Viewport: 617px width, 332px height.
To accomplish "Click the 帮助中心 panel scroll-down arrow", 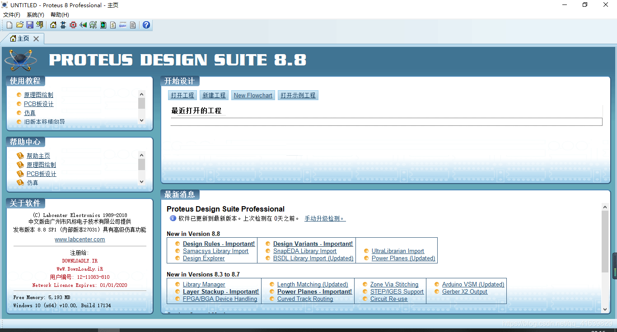I will coord(141,181).
